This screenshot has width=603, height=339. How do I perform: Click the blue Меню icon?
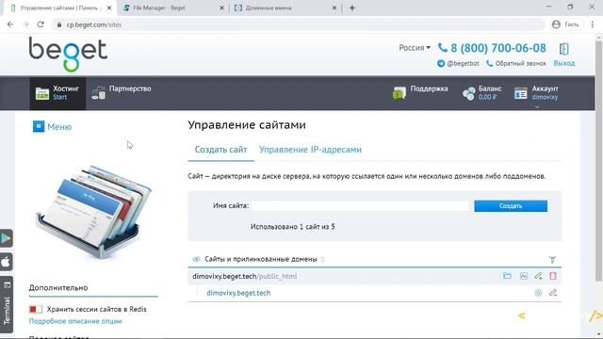pyautogui.click(x=39, y=126)
